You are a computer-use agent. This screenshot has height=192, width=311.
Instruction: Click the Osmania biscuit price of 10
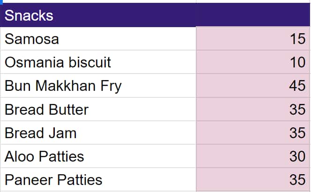(x=253, y=62)
